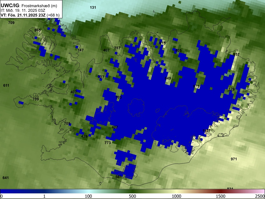The image size is (265, 199).
Task: Click the '100' label on the color scale
Action: coord(88,196)
